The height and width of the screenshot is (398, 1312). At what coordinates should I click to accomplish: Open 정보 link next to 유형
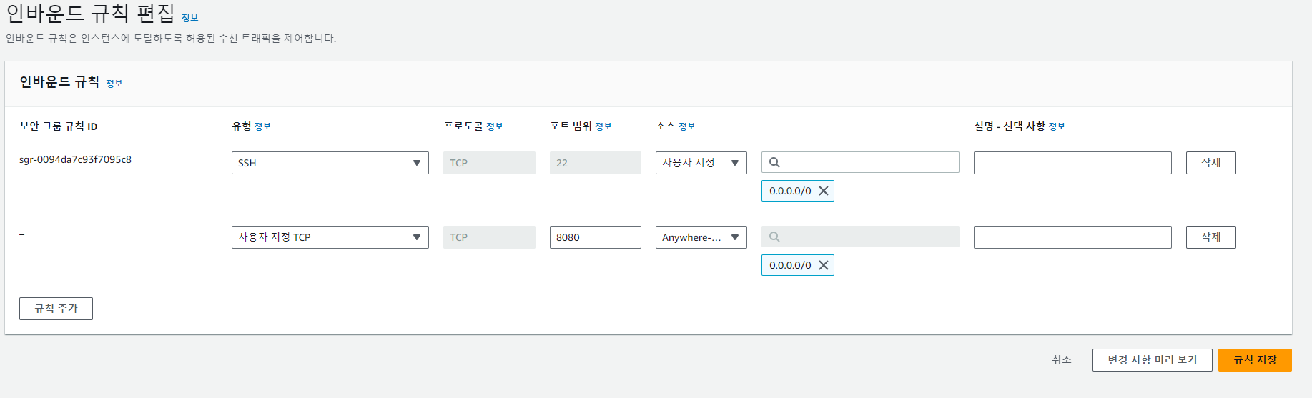tap(262, 126)
